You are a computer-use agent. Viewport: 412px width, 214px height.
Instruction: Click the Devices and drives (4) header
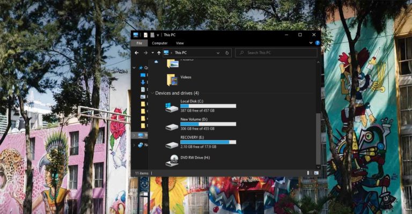pyautogui.click(x=177, y=93)
